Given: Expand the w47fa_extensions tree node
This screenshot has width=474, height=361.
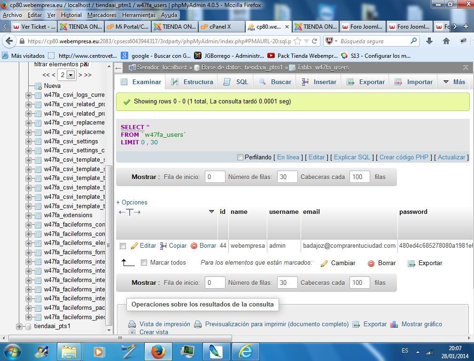Looking at the screenshot, I should pos(28,215).
